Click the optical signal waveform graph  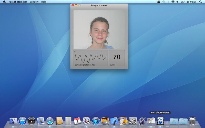click(x=90, y=57)
